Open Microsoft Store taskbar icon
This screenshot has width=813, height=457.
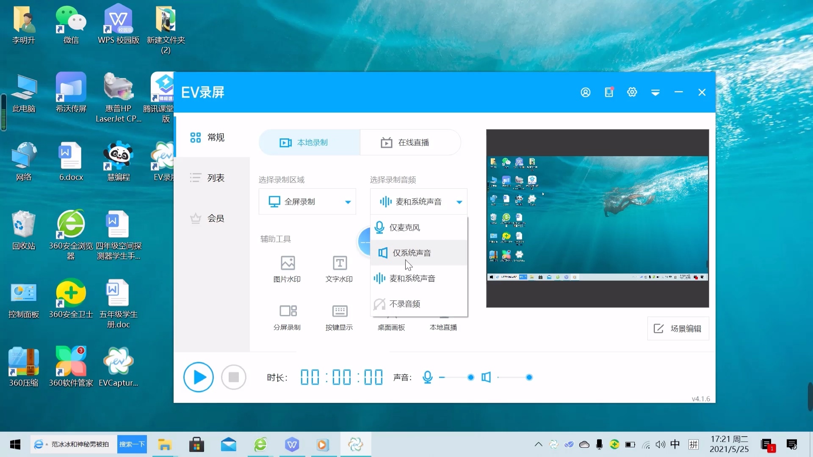pos(196,444)
